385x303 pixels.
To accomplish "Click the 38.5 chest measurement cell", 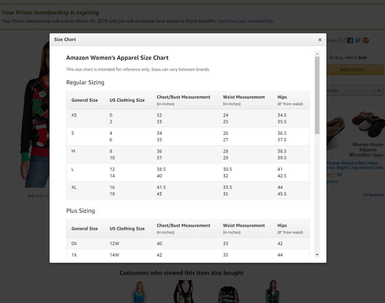I will click(161, 169).
